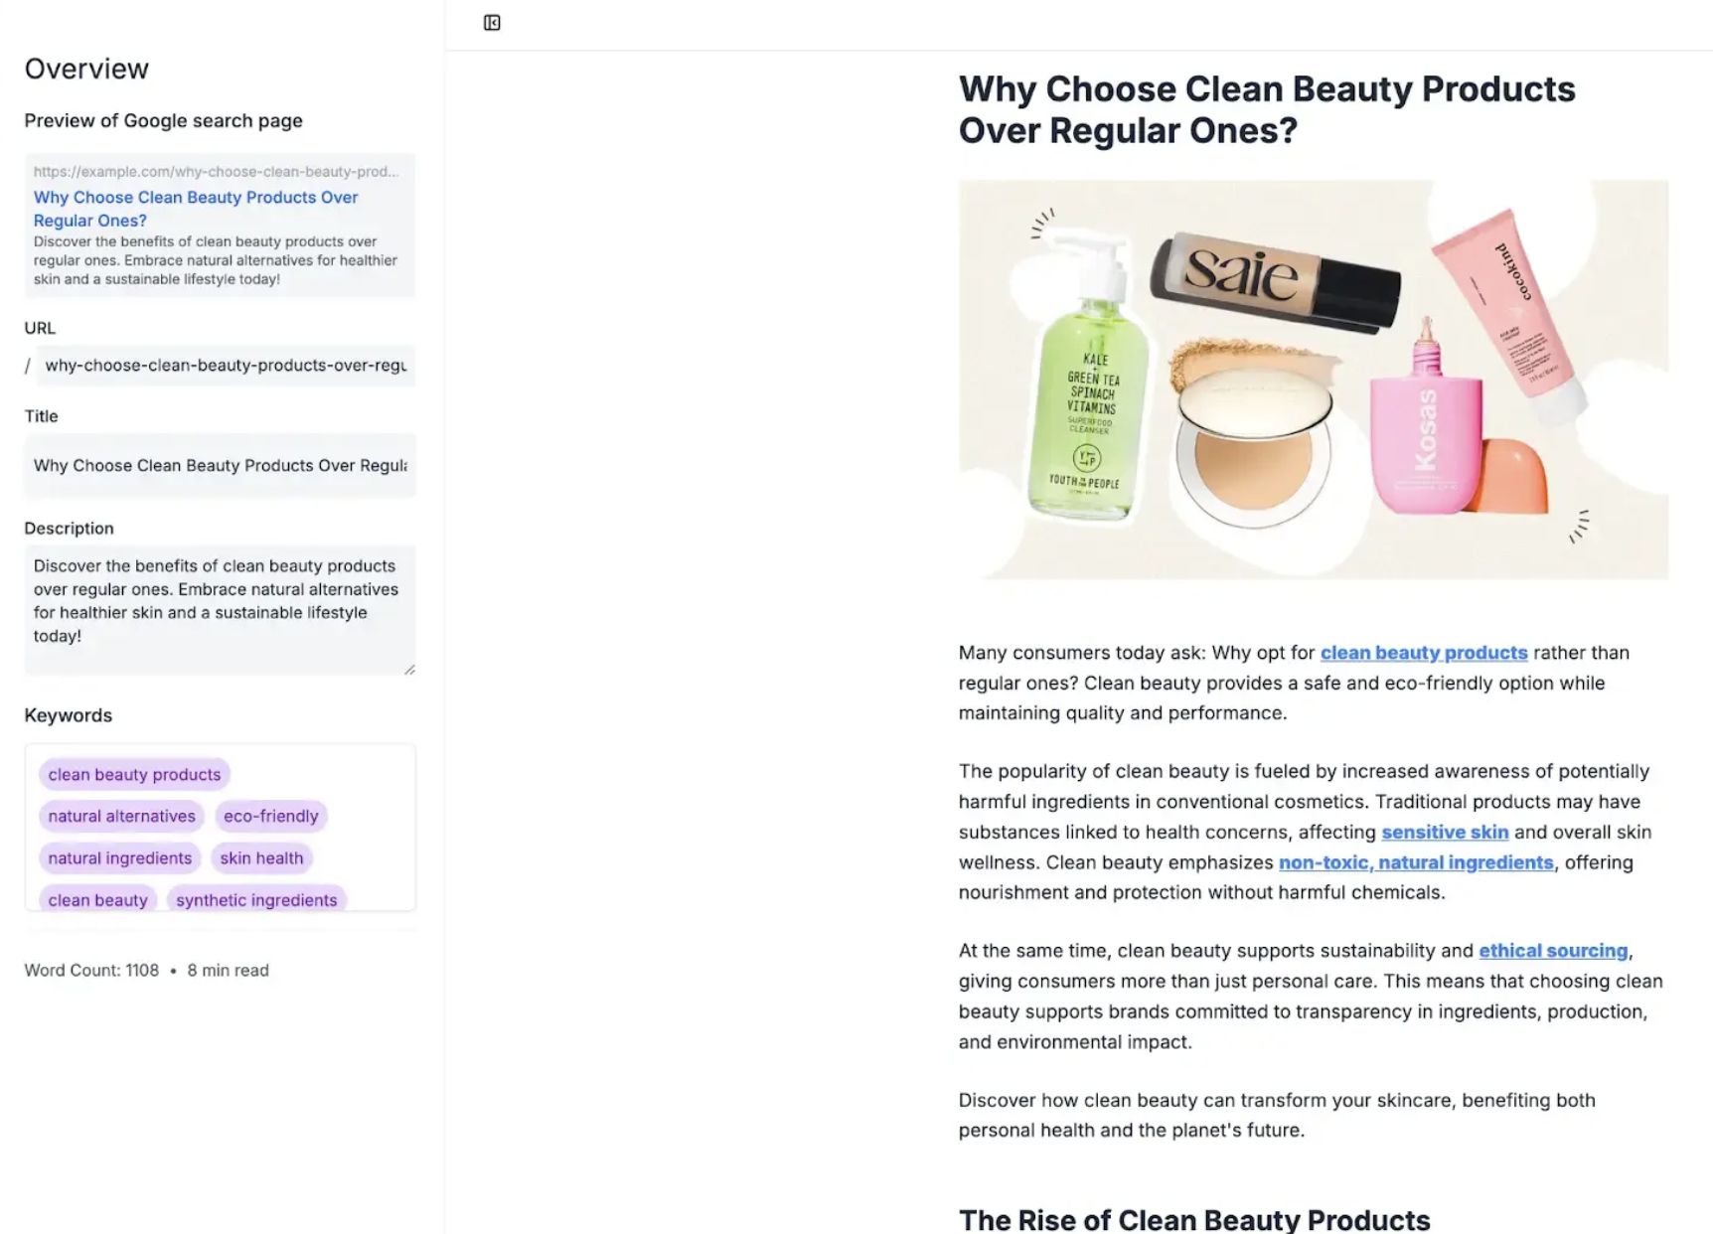Open the 'ethical sourcing' hyperlink

1552,951
